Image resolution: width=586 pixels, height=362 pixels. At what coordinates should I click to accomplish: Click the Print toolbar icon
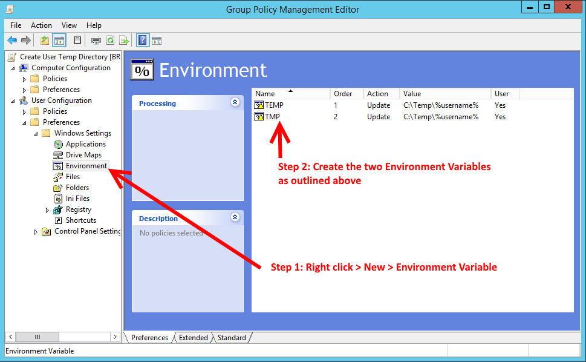coord(96,40)
